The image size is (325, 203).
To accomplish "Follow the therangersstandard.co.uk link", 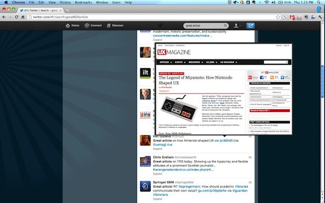I will tap(184, 169).
